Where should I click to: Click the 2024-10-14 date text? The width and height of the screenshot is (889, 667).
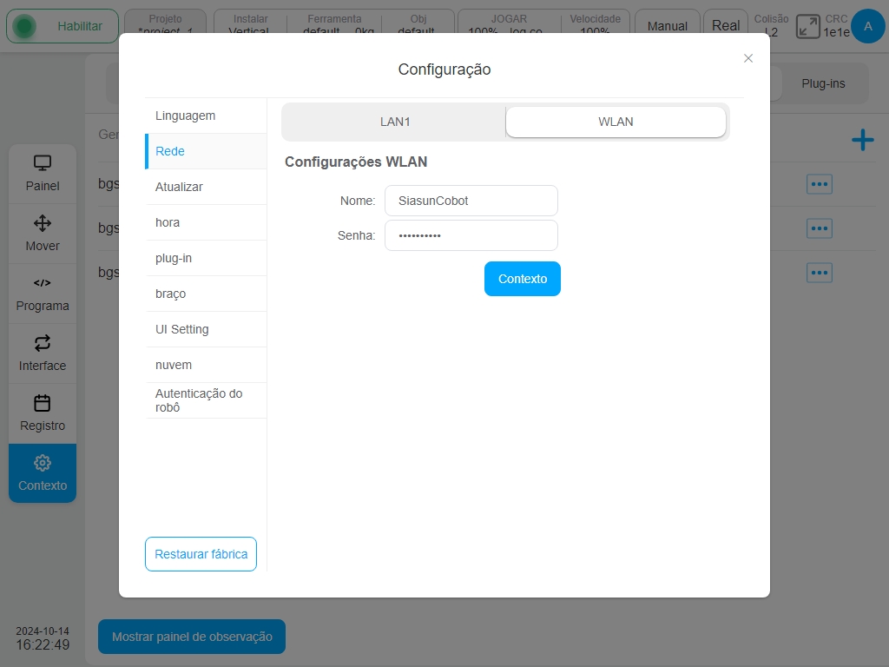[x=43, y=631]
